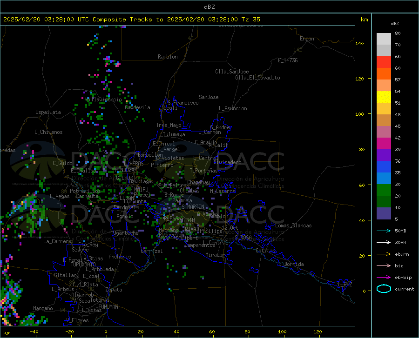
Task: Click the purple 39 dBZ legend swatch
Action: click(x=384, y=155)
